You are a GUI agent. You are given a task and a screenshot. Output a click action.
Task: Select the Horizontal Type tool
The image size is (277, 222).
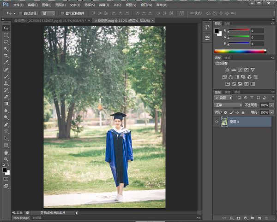[x=6, y=131]
